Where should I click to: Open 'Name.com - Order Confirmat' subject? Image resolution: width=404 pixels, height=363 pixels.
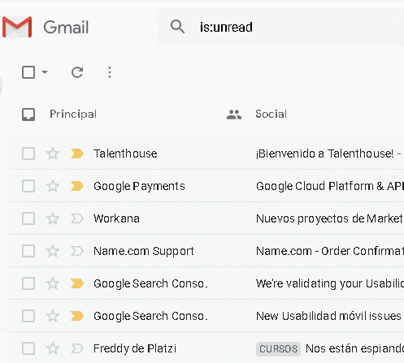tap(330, 251)
